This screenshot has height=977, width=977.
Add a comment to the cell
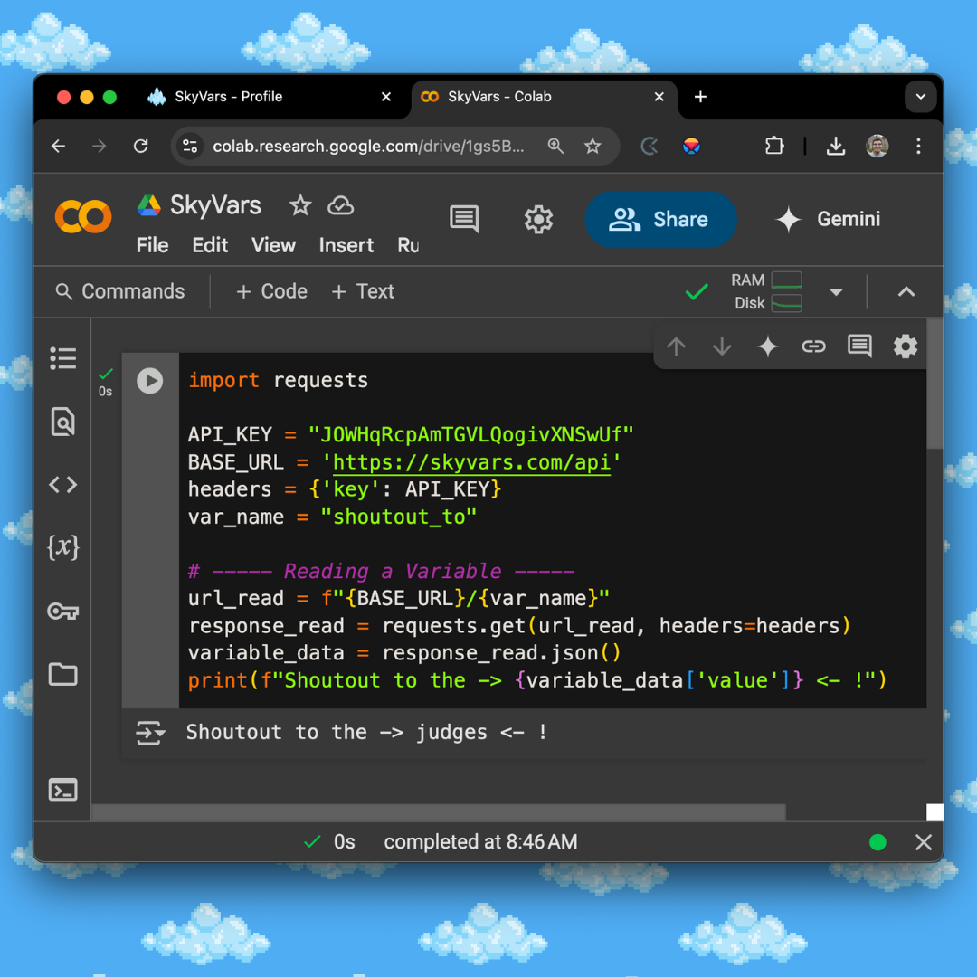pos(860,346)
